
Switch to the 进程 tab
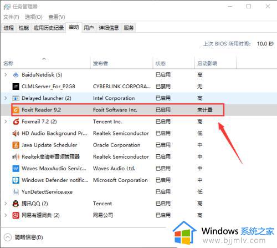pyautogui.click(x=9, y=28)
